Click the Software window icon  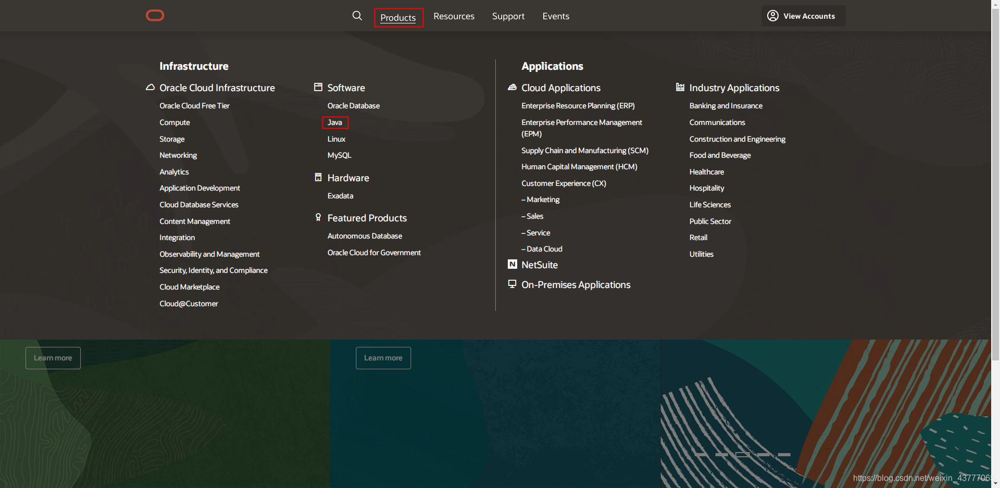point(318,87)
